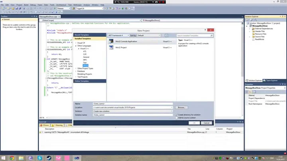Click the Find in Files icon beside TriggerLib box
Viewport: 287px width, 161px height.
pyautogui.click(x=74, y=8)
